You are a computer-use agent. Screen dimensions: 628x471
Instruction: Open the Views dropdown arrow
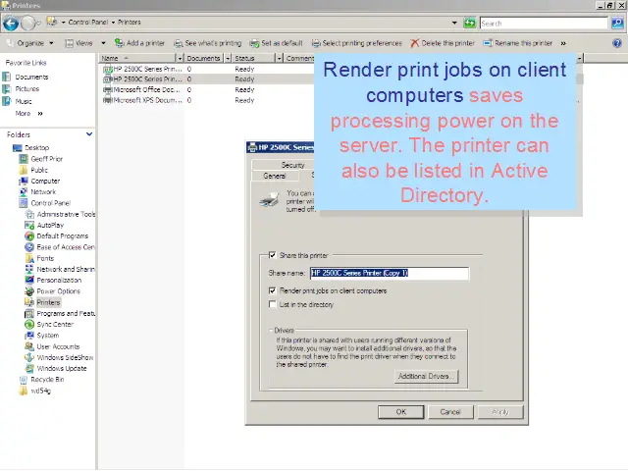[x=103, y=43]
